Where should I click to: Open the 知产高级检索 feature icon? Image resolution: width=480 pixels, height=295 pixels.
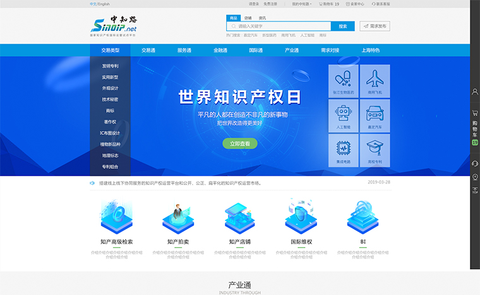116,217
